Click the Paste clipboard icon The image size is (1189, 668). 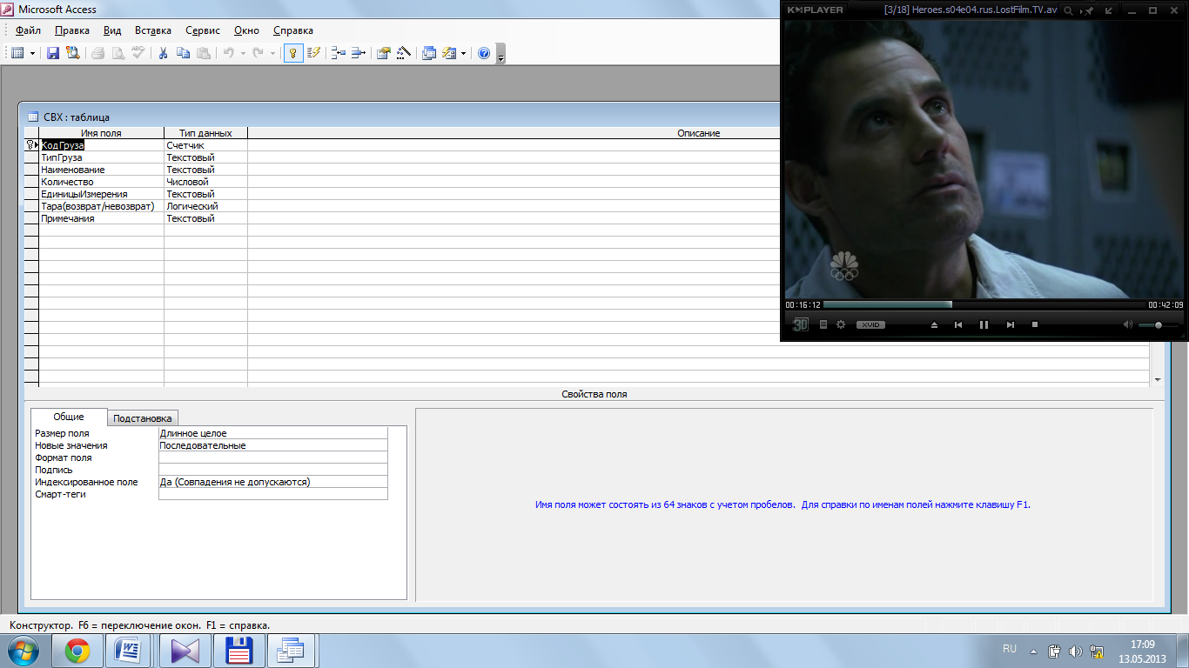click(203, 53)
